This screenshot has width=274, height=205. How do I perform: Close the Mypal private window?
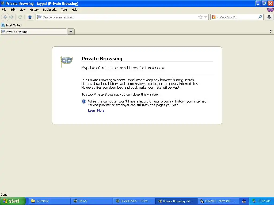point(271,3)
